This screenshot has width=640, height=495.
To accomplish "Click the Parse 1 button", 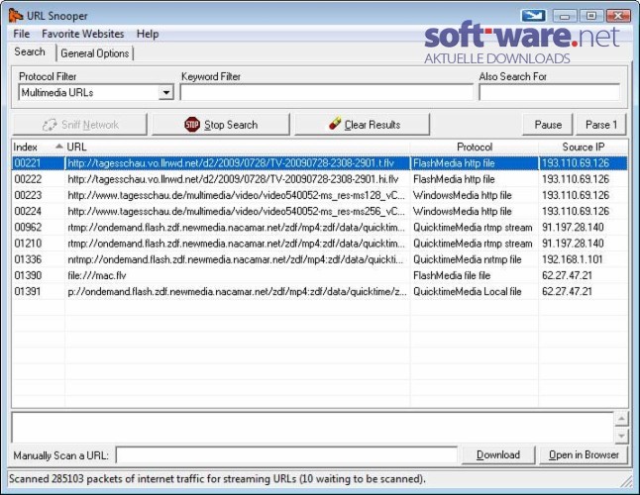I will 601,125.
